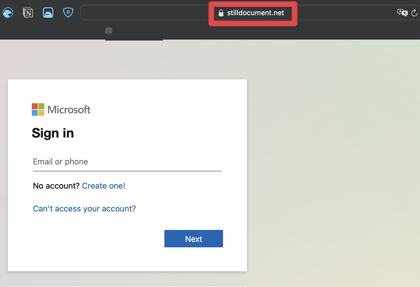This screenshot has width=420, height=287.
Task: Click the "No account?" label text
Action: pos(56,186)
